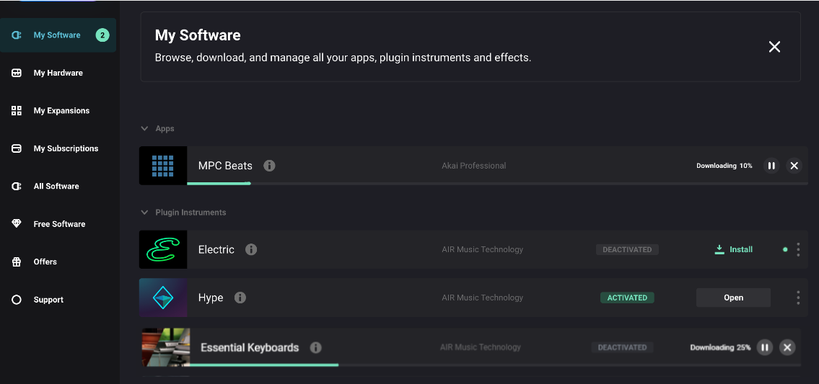
Task: Pause the MPC Beats download
Action: tap(771, 166)
